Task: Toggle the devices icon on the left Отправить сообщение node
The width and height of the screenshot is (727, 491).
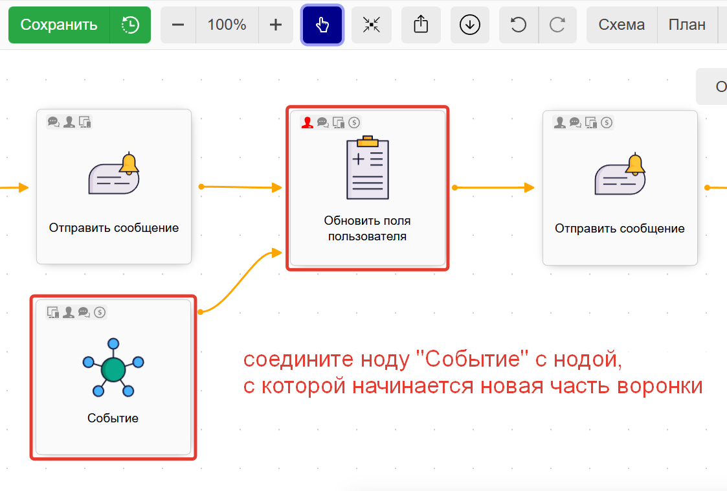Action: tap(84, 122)
